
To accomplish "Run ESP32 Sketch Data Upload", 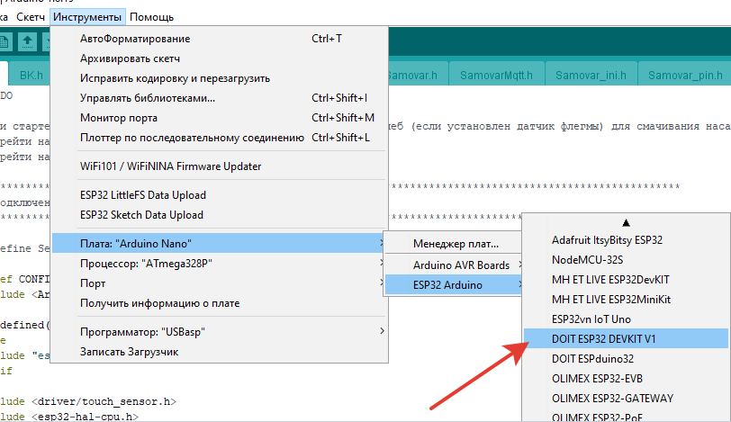I will pos(219,215).
